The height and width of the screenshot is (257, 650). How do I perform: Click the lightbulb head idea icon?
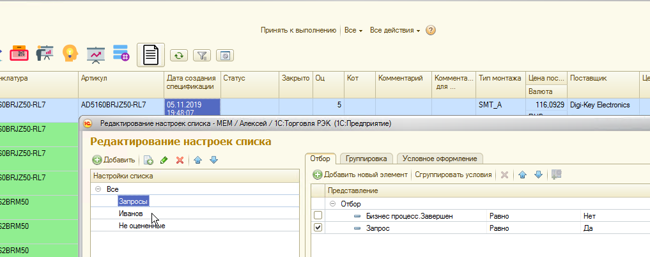pos(70,54)
